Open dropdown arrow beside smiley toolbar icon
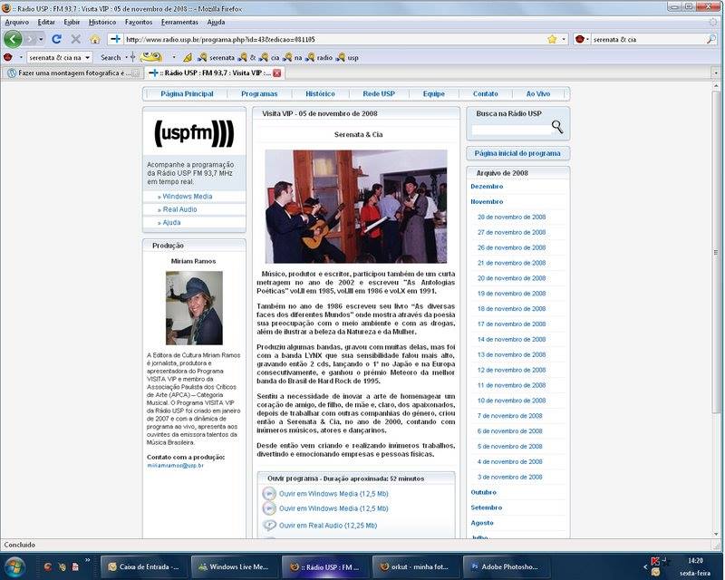 pos(174,57)
